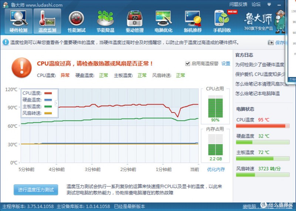Click the 主设备库版本 1.0.14.1058 text
Screen dimensions: 296x211
83,207
